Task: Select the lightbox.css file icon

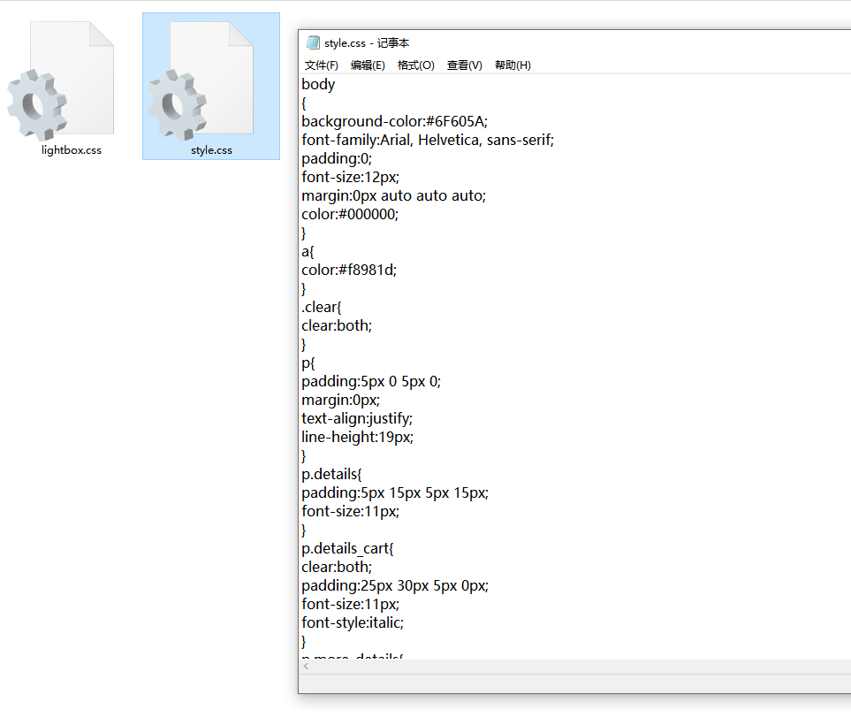Action: pos(61,81)
